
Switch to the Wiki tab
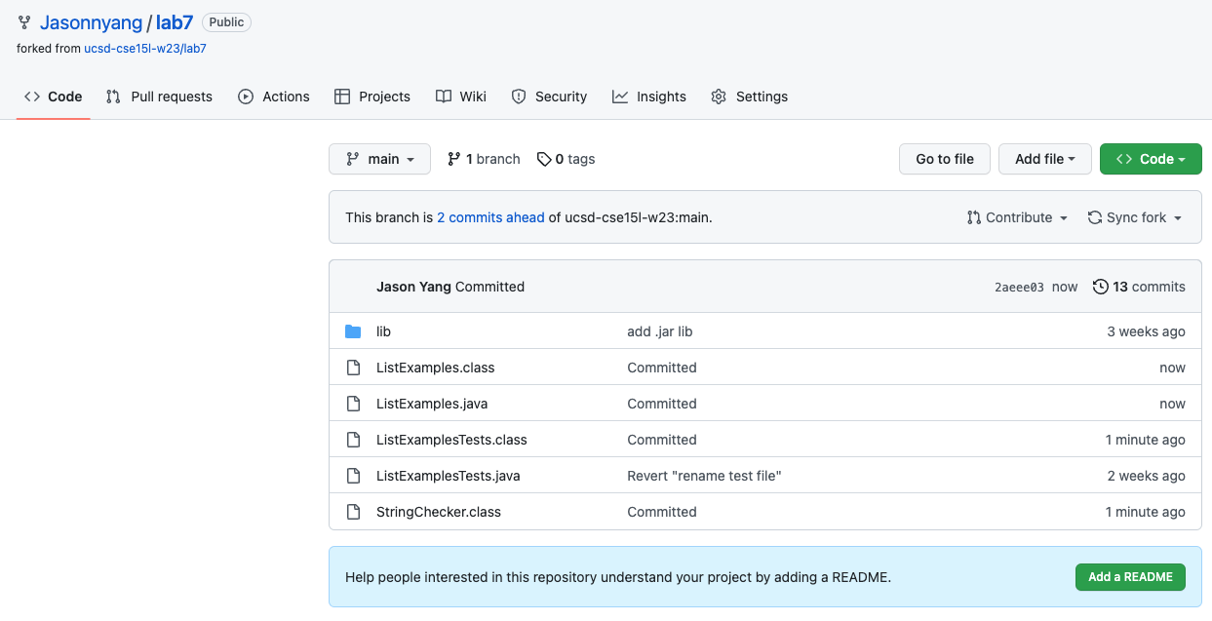[461, 97]
